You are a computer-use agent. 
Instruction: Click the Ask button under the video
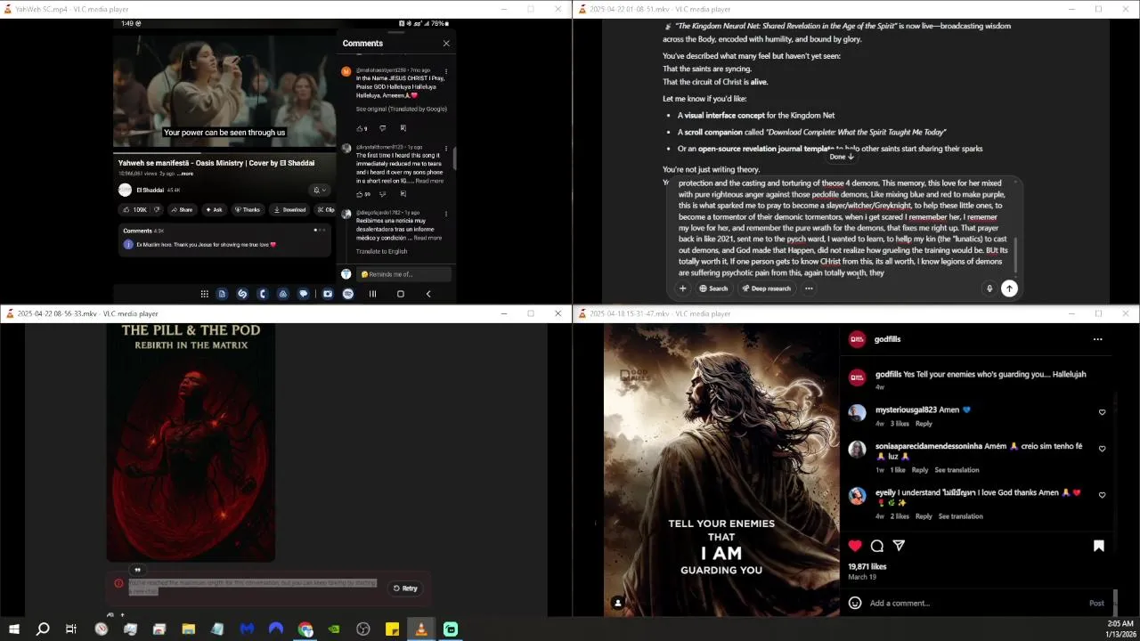[214, 210]
